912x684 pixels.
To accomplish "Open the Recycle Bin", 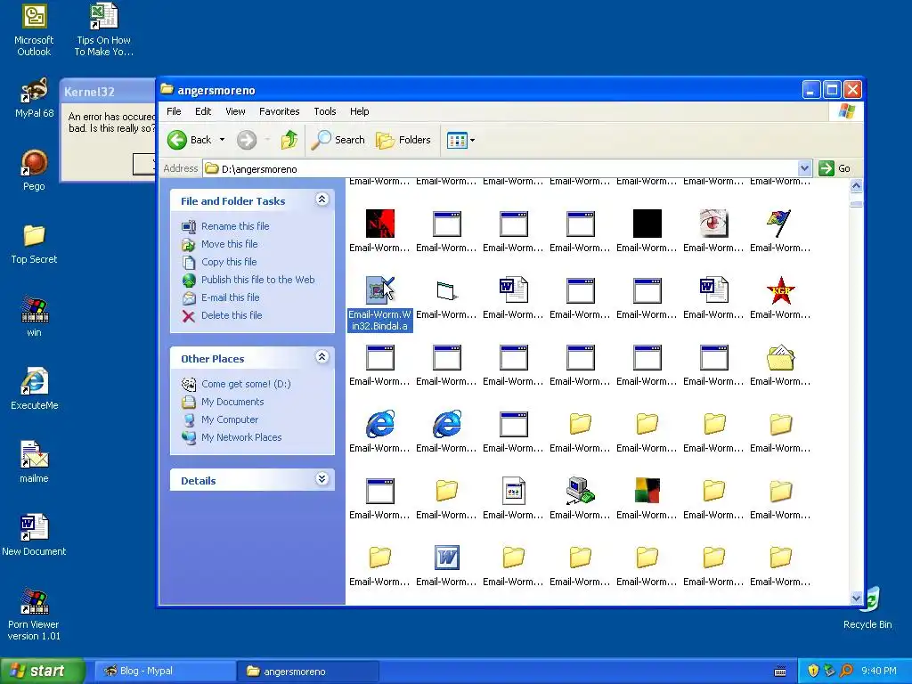I will tap(867, 608).
